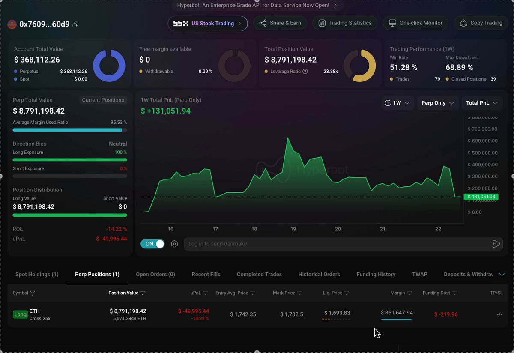Select the Perp Positions (1) tab
514x353 pixels.
pyautogui.click(x=97, y=275)
